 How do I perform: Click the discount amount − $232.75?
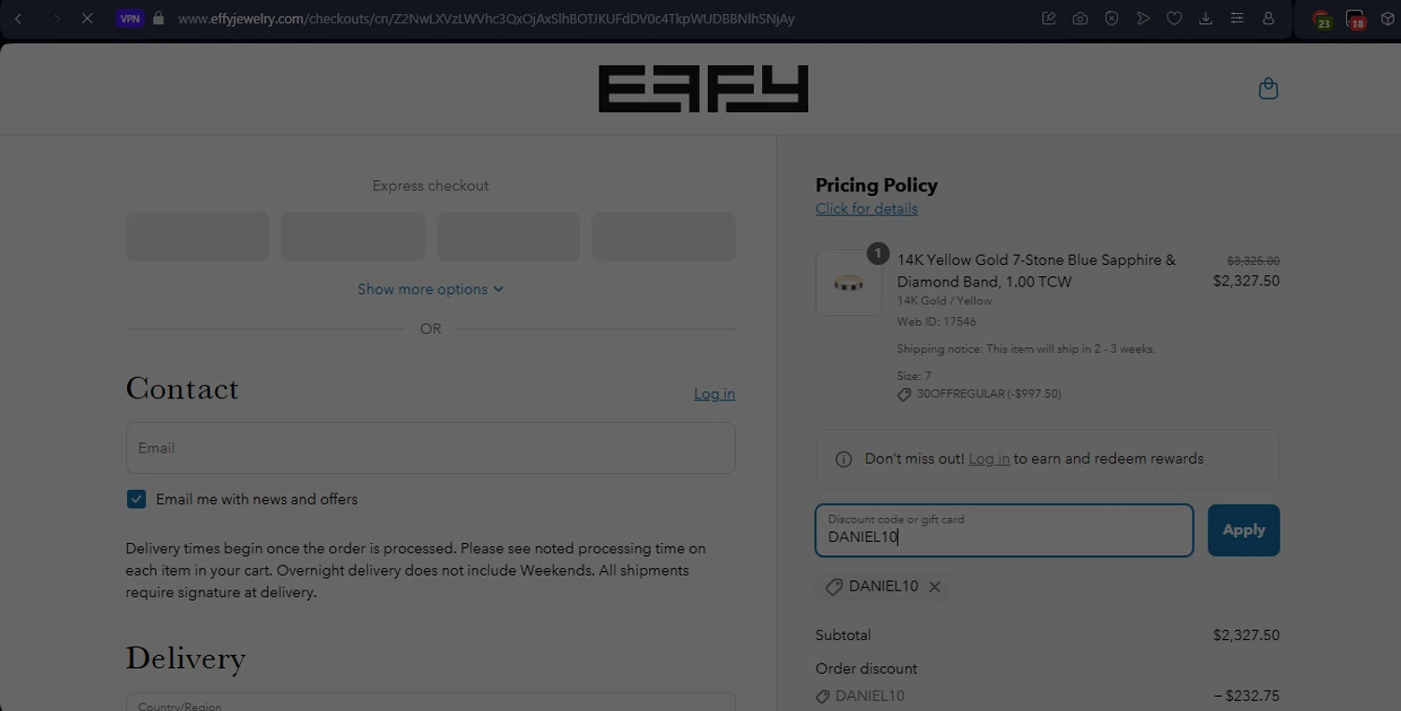click(x=1246, y=696)
